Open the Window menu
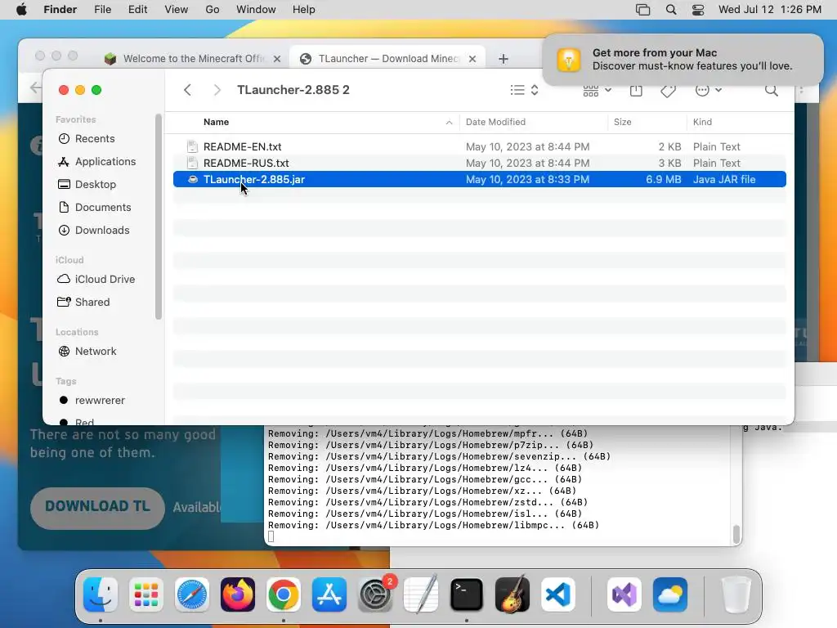The image size is (837, 628). click(256, 10)
